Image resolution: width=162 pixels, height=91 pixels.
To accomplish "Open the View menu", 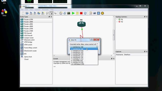I will [x=31, y=10].
